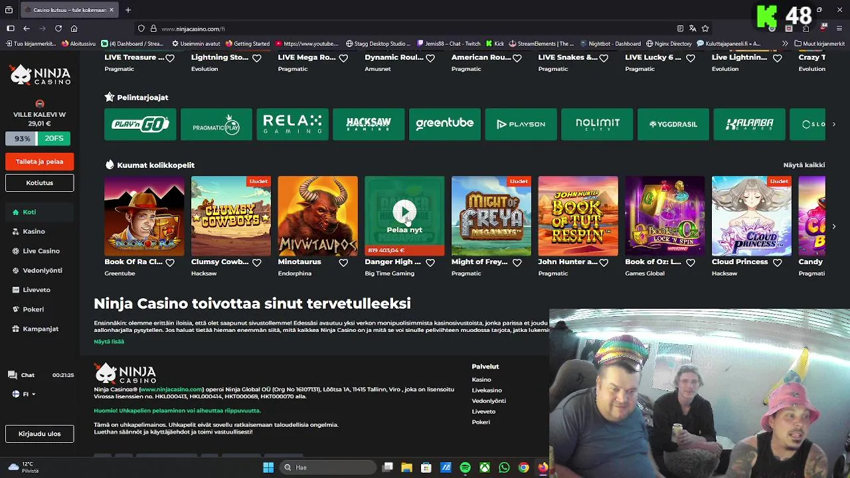Open a new browser tab
Viewport: 850px width, 478px height.
tap(128, 10)
